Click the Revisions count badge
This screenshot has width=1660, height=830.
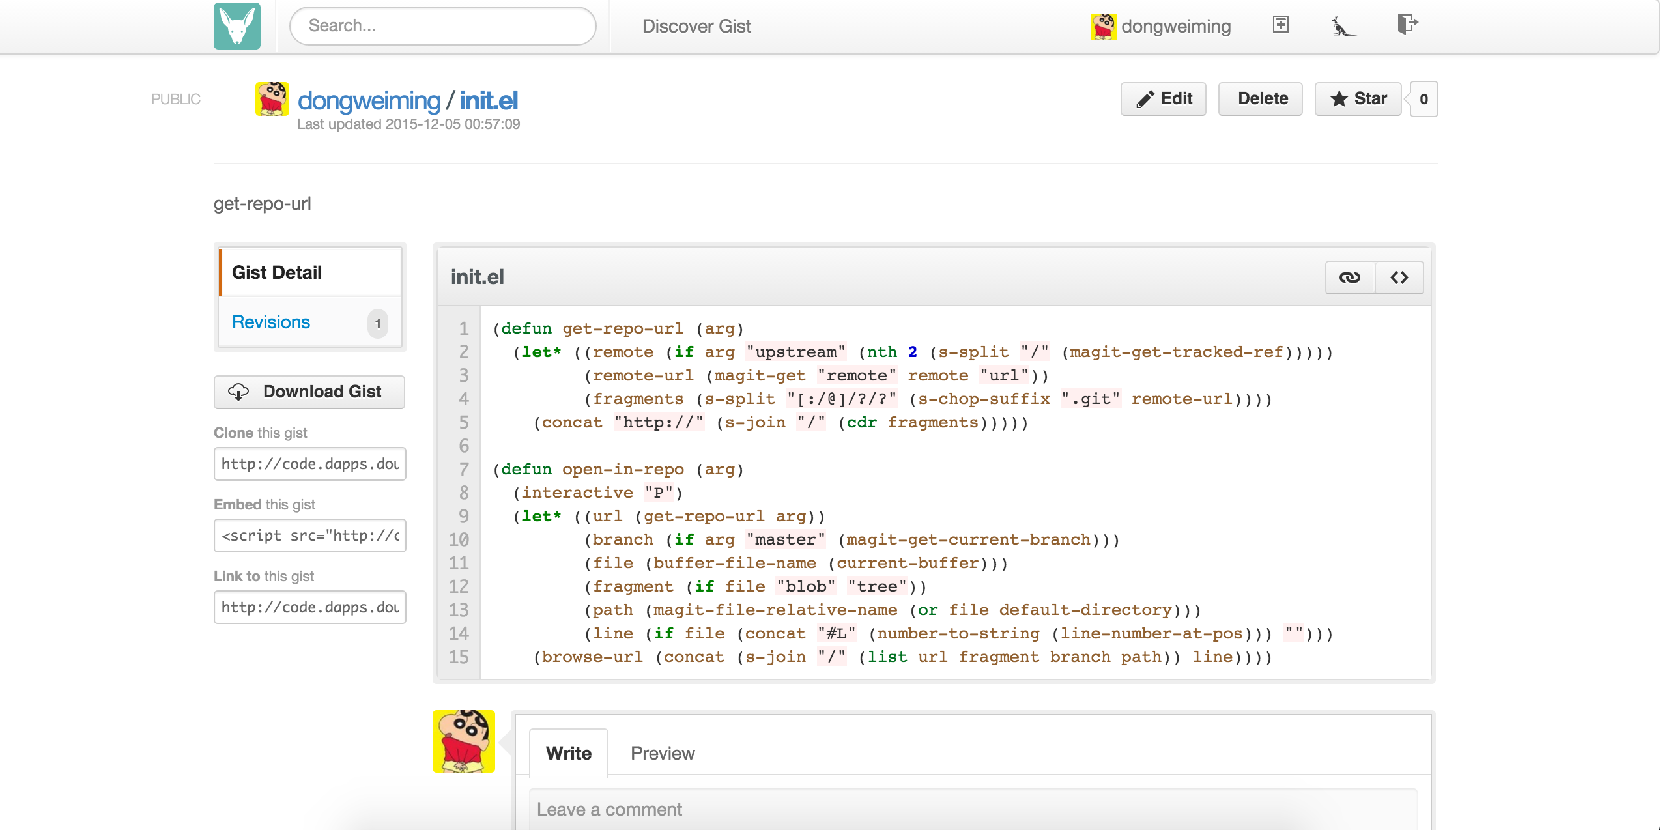pos(378,324)
